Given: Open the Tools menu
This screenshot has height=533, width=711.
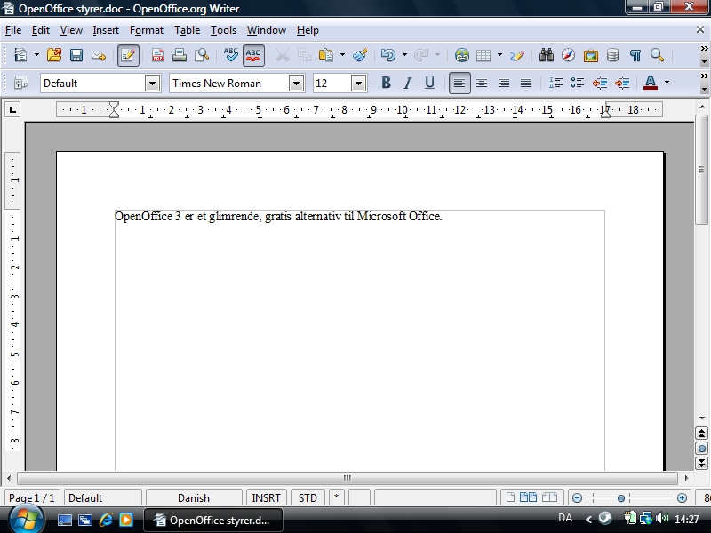Looking at the screenshot, I should click(x=223, y=30).
